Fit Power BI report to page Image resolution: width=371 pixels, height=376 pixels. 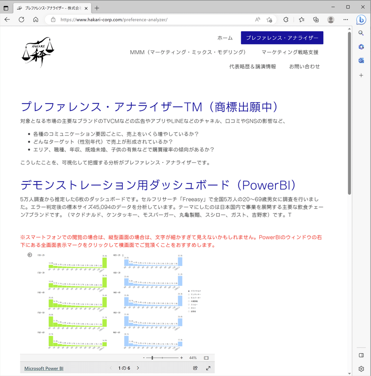click(206, 358)
